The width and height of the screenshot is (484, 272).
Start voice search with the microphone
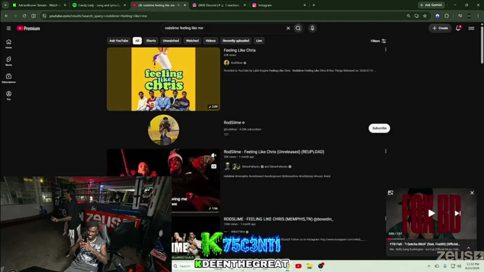click(x=312, y=28)
